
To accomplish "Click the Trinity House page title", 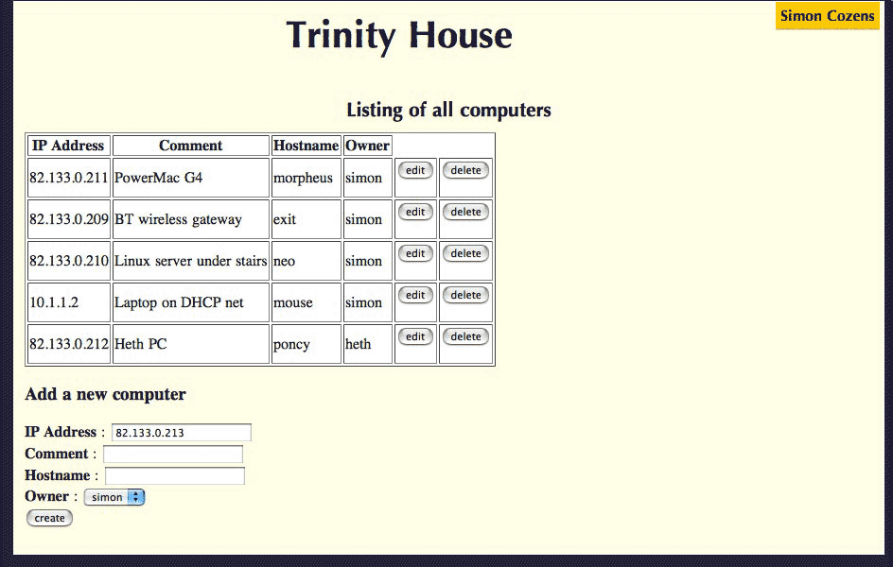I will coord(399,36).
